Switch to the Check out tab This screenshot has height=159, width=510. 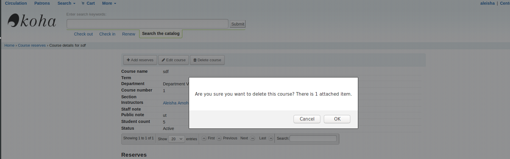tap(83, 34)
